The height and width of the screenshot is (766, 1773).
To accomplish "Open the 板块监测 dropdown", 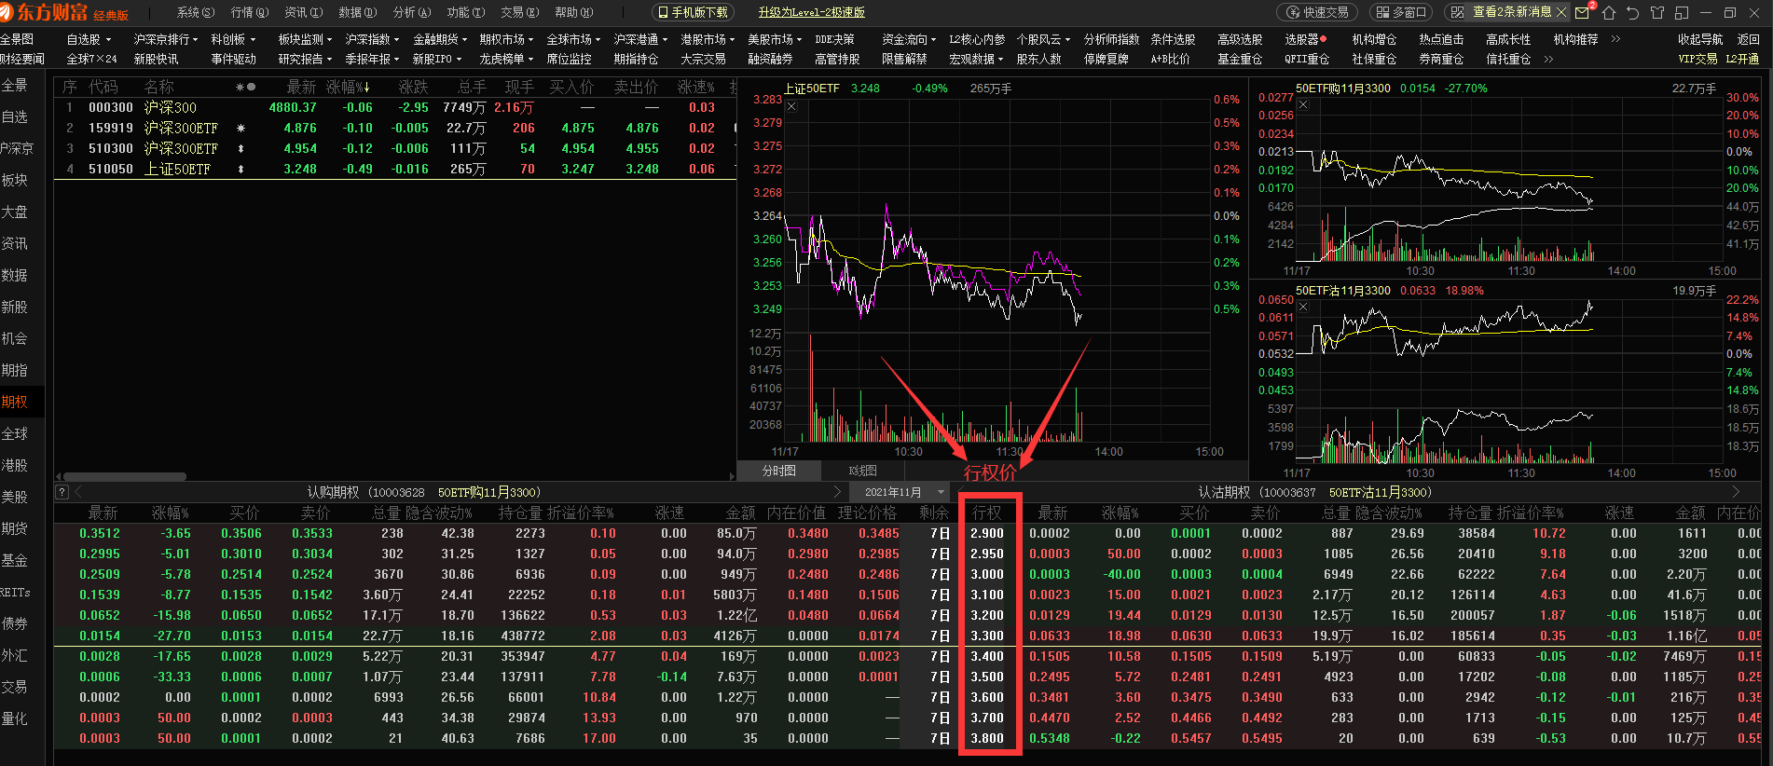I will (x=305, y=39).
